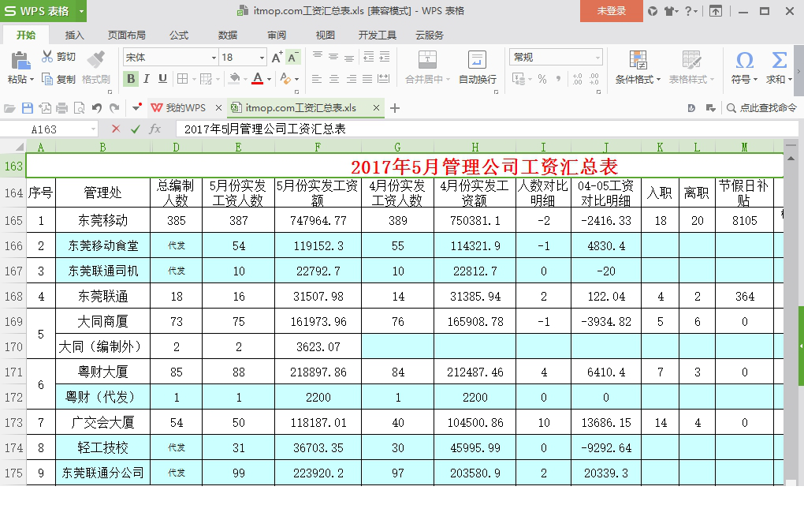This screenshot has height=505, width=804.
Task: Add a new document tab (+)
Action: click(x=395, y=108)
